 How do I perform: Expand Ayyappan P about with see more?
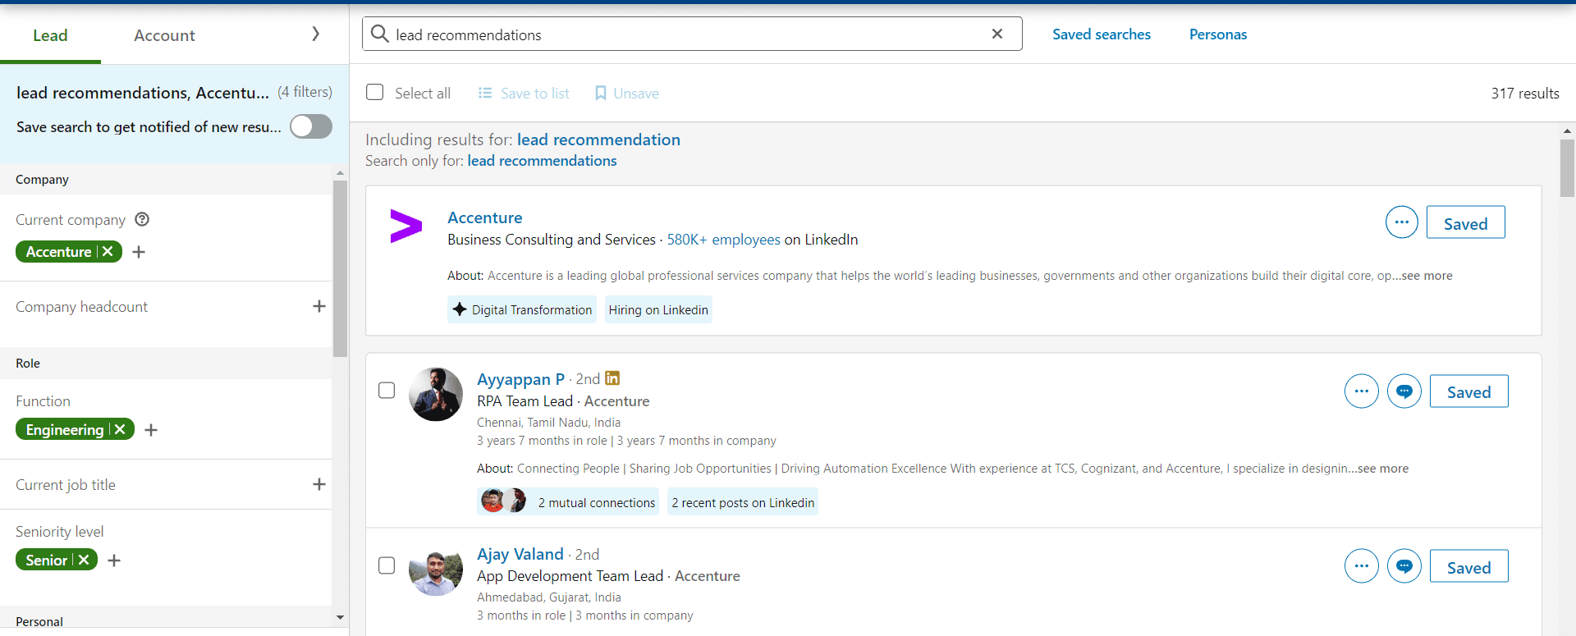(1383, 469)
